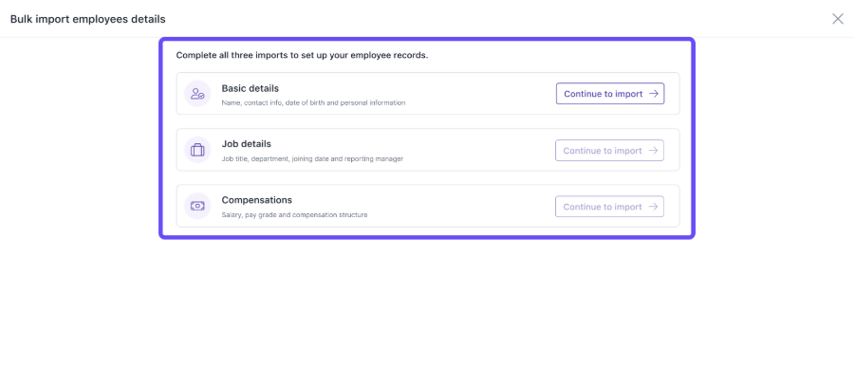Click the arrow on Job details import button

(x=653, y=150)
